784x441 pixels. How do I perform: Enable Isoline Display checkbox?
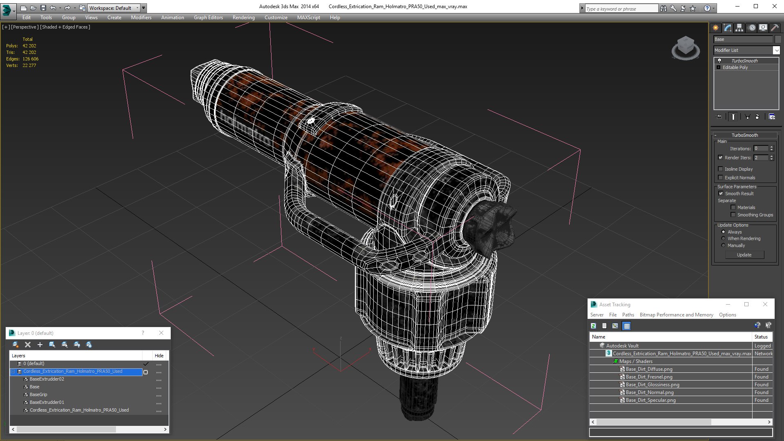pyautogui.click(x=721, y=169)
